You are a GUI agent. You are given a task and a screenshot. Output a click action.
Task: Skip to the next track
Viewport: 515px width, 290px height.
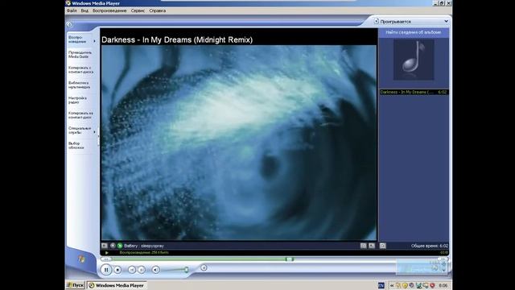pyautogui.click(x=142, y=270)
